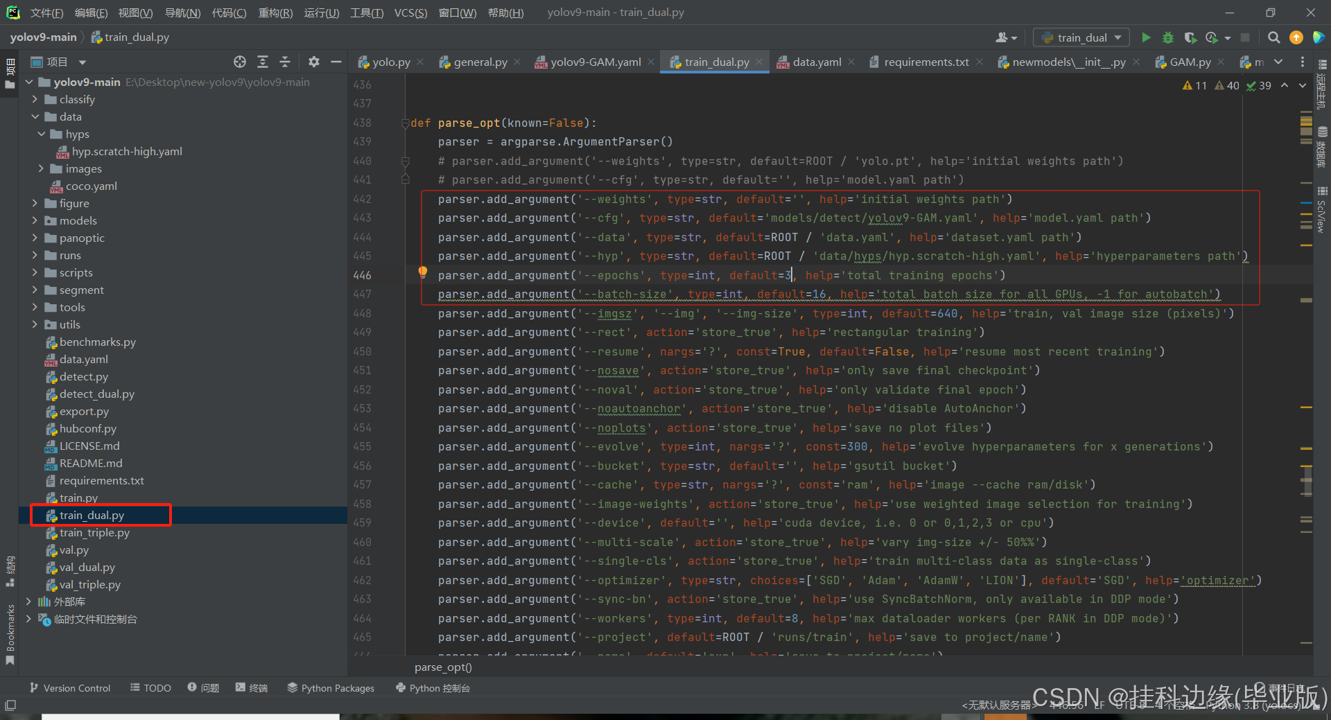Open project panel settings gear

coord(314,62)
